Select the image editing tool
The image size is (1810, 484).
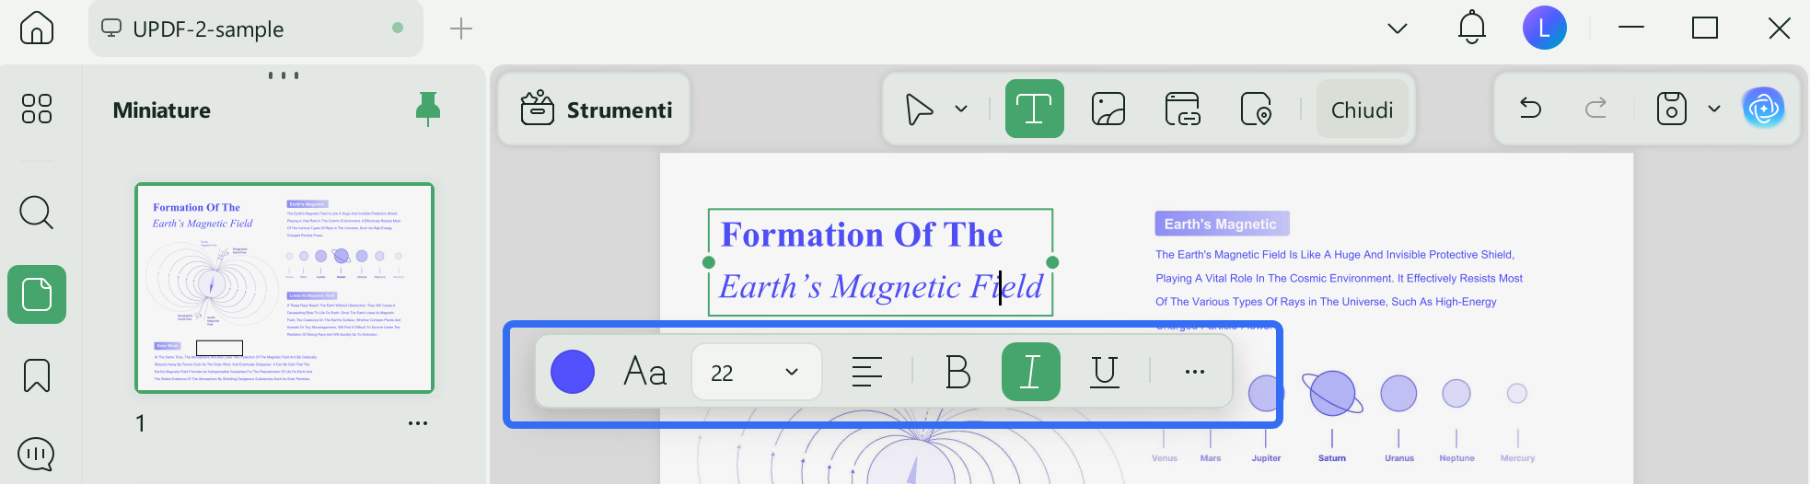point(1108,109)
